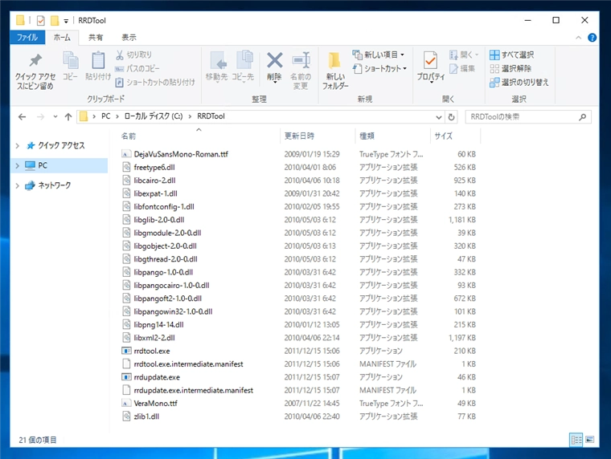The image size is (611, 459).
Task: Open customize quick access toolbar dropdown
Action: [66, 21]
